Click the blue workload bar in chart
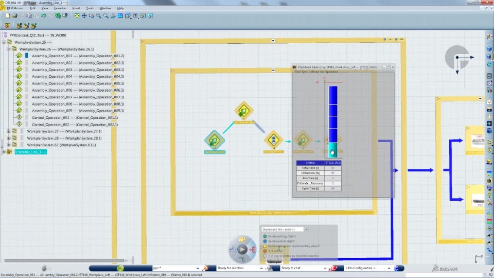The image size is (494, 278). [333, 114]
